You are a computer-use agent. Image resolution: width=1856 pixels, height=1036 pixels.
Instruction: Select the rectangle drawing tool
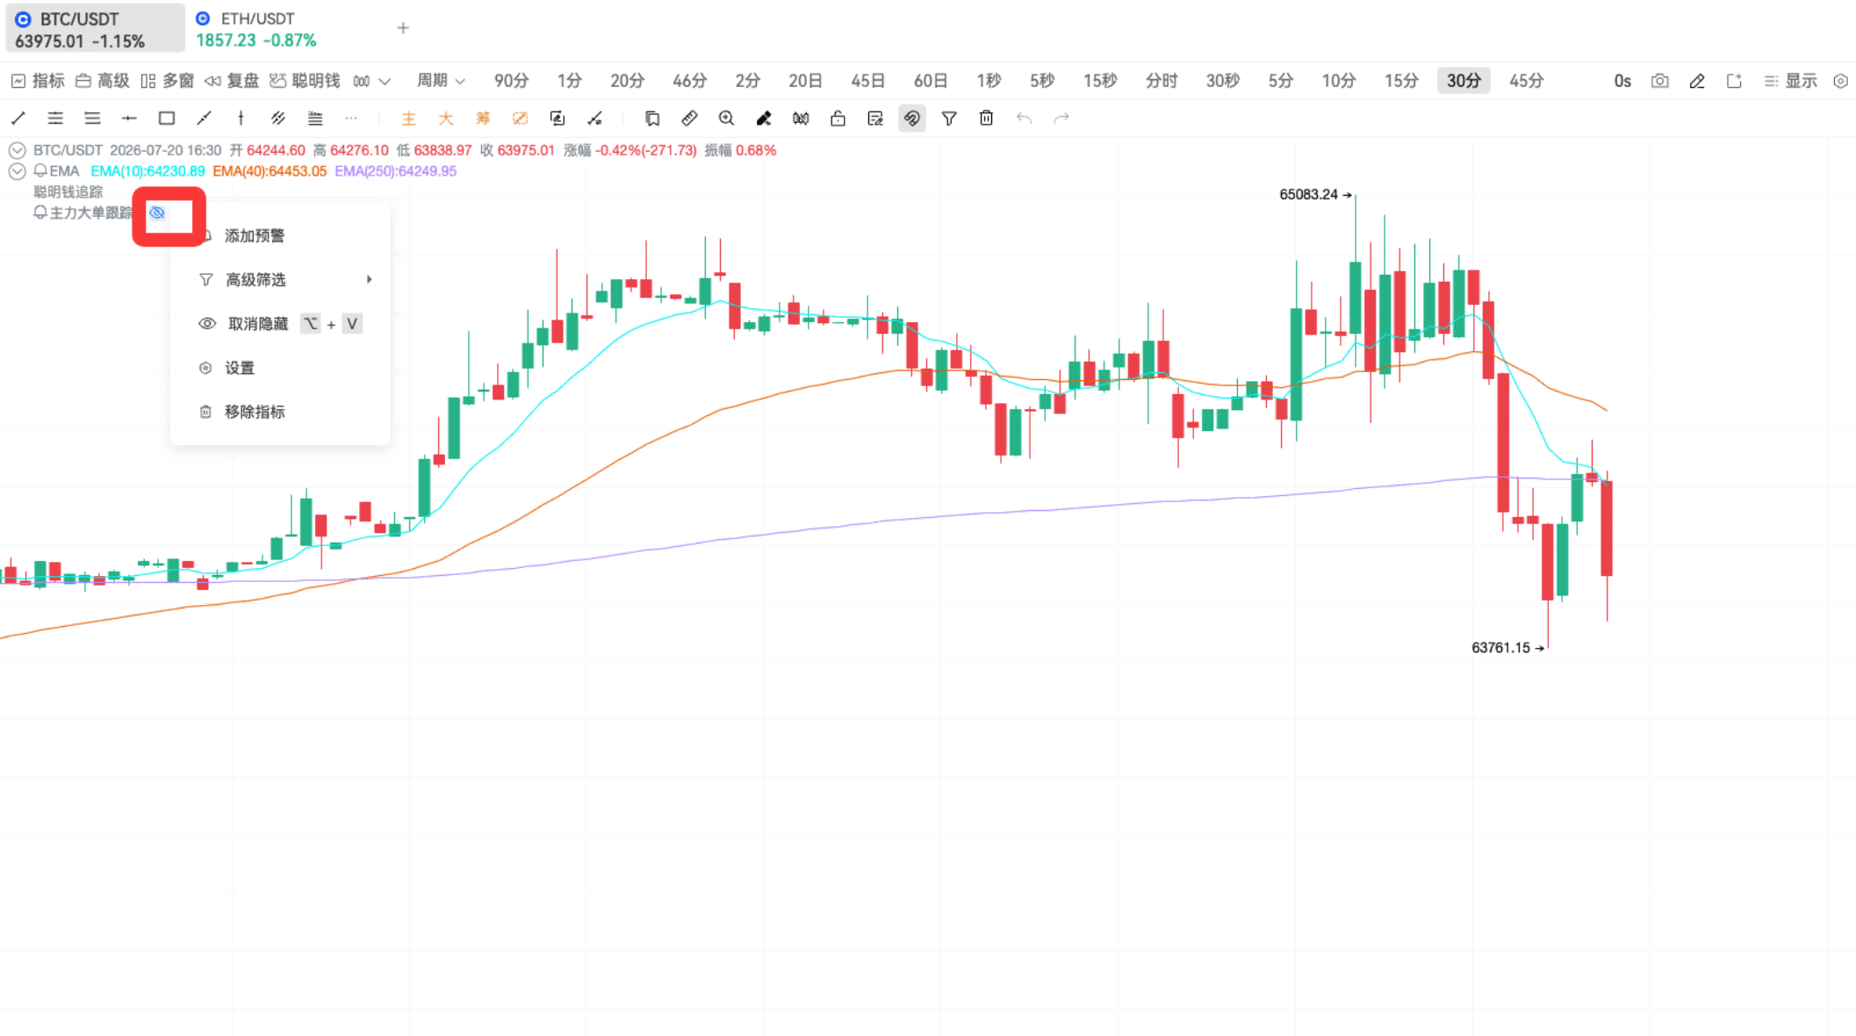tap(166, 118)
